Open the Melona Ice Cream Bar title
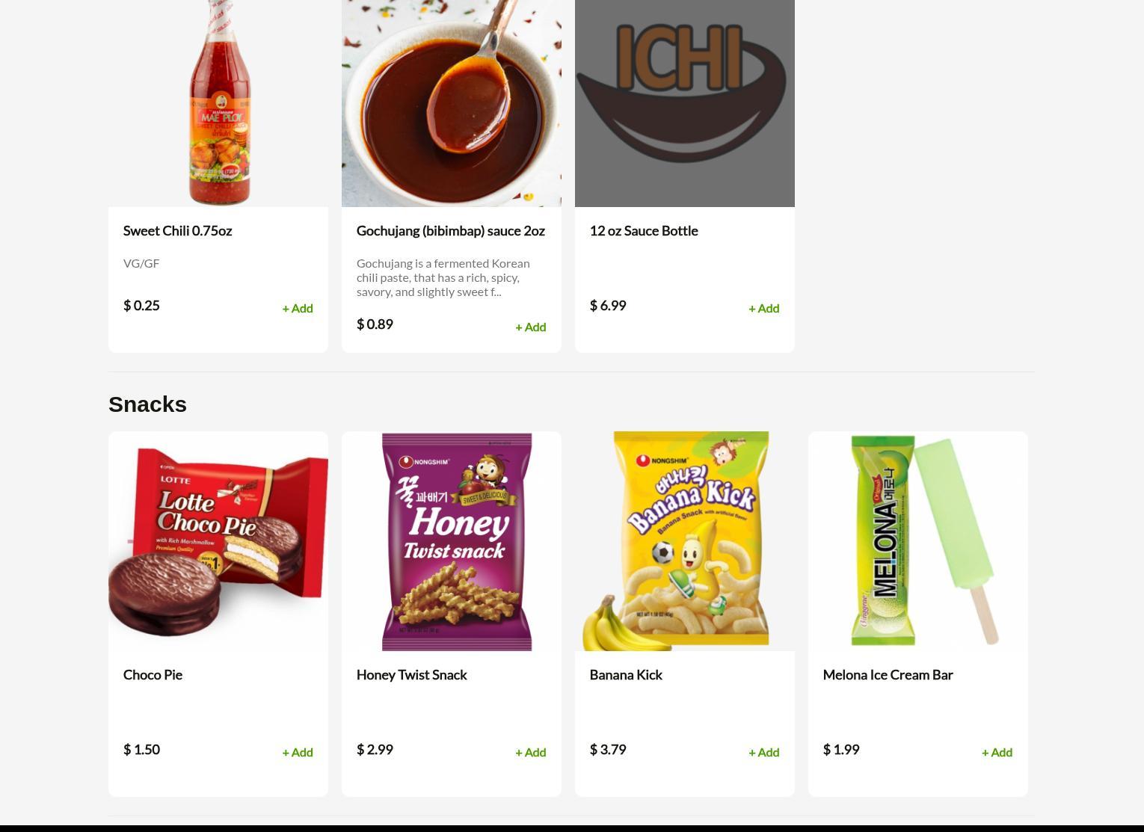Viewport: 1144px width, 832px height. click(888, 675)
